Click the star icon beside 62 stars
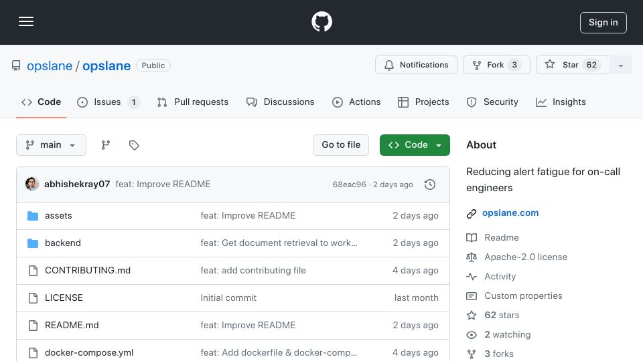This screenshot has height=361, width=643. [472, 315]
